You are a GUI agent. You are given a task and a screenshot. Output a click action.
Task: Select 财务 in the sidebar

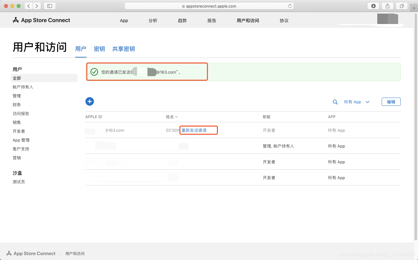17,105
